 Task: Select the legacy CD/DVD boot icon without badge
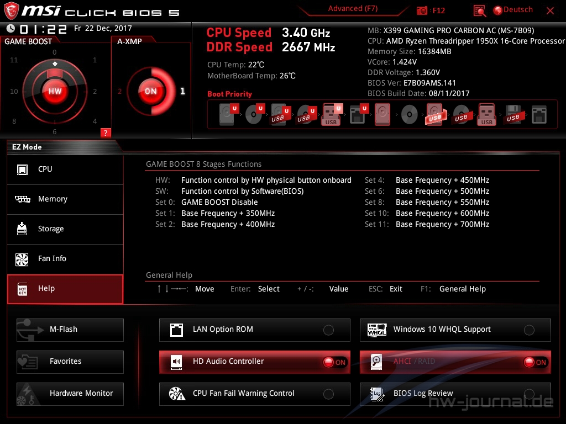(409, 115)
